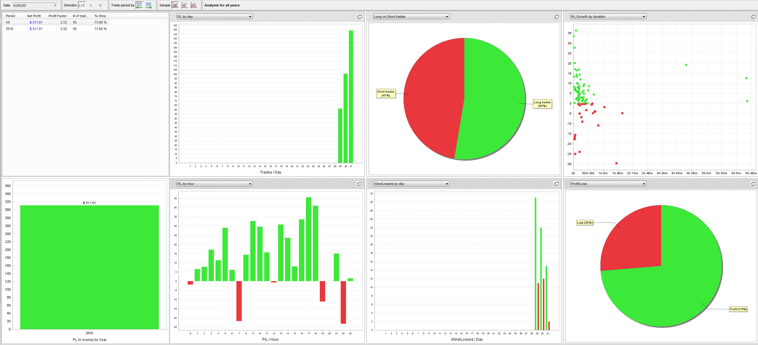Click the 2016 yearly profit bar
758x345 pixels.
tap(90, 267)
